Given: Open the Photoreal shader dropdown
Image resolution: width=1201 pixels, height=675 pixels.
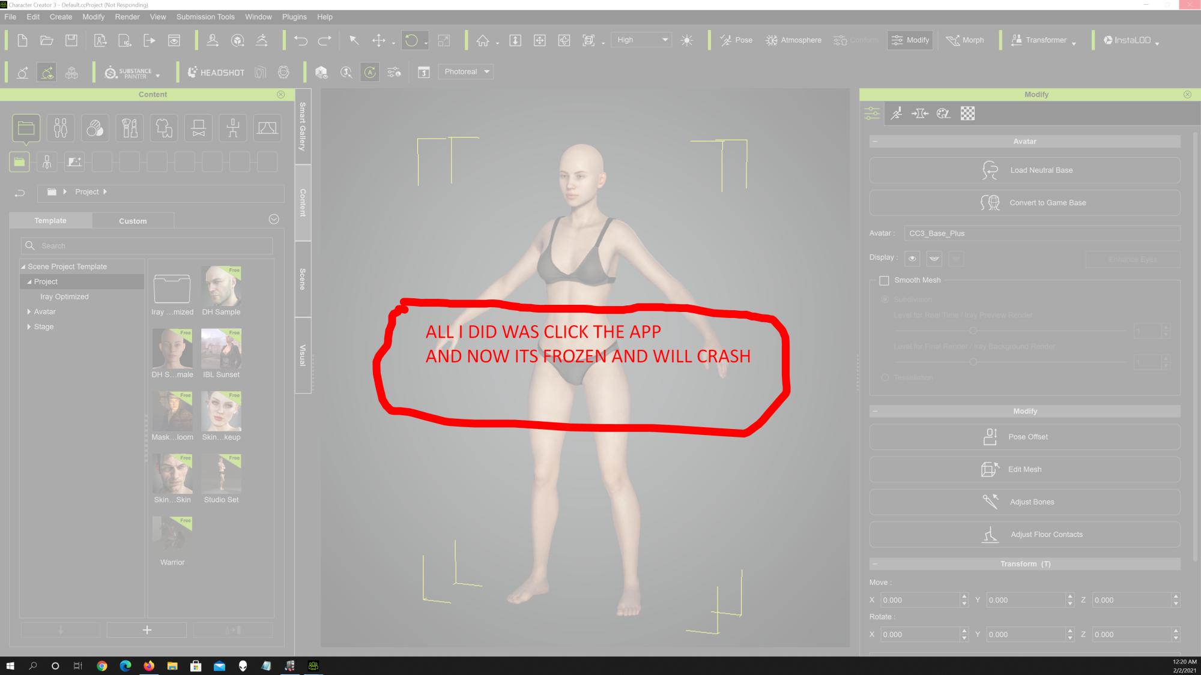Looking at the screenshot, I should tap(466, 72).
